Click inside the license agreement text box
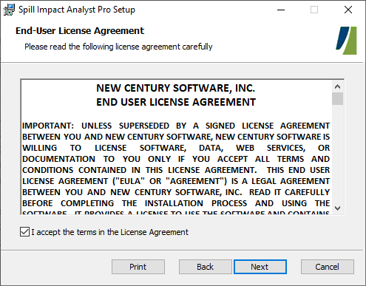This screenshot has width=366, height=286. click(176, 147)
